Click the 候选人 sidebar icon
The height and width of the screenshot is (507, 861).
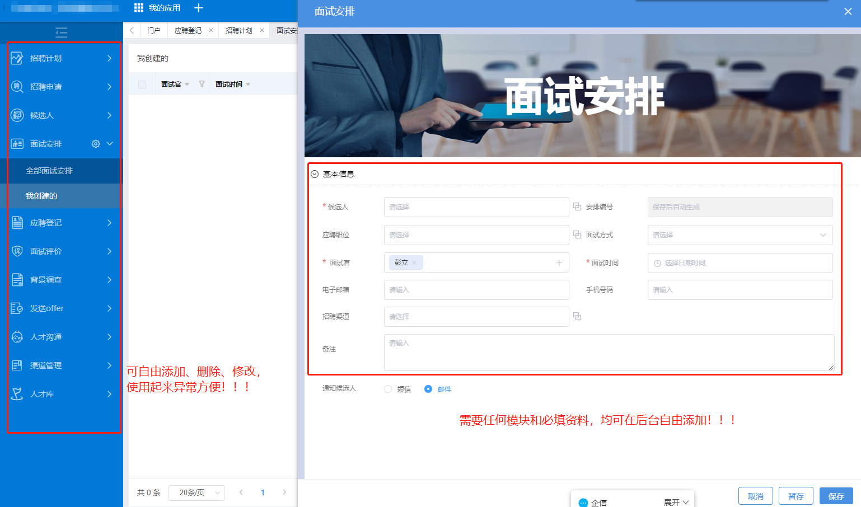pyautogui.click(x=17, y=115)
